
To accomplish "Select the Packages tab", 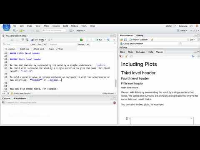I will (x=140, y=52).
